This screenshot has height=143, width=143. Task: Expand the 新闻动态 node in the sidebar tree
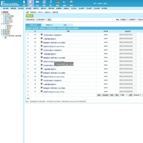pos(2,30)
